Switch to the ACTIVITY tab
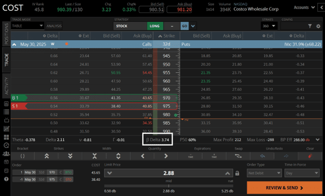This screenshot has height=196, width=325. (x=6, y=85)
